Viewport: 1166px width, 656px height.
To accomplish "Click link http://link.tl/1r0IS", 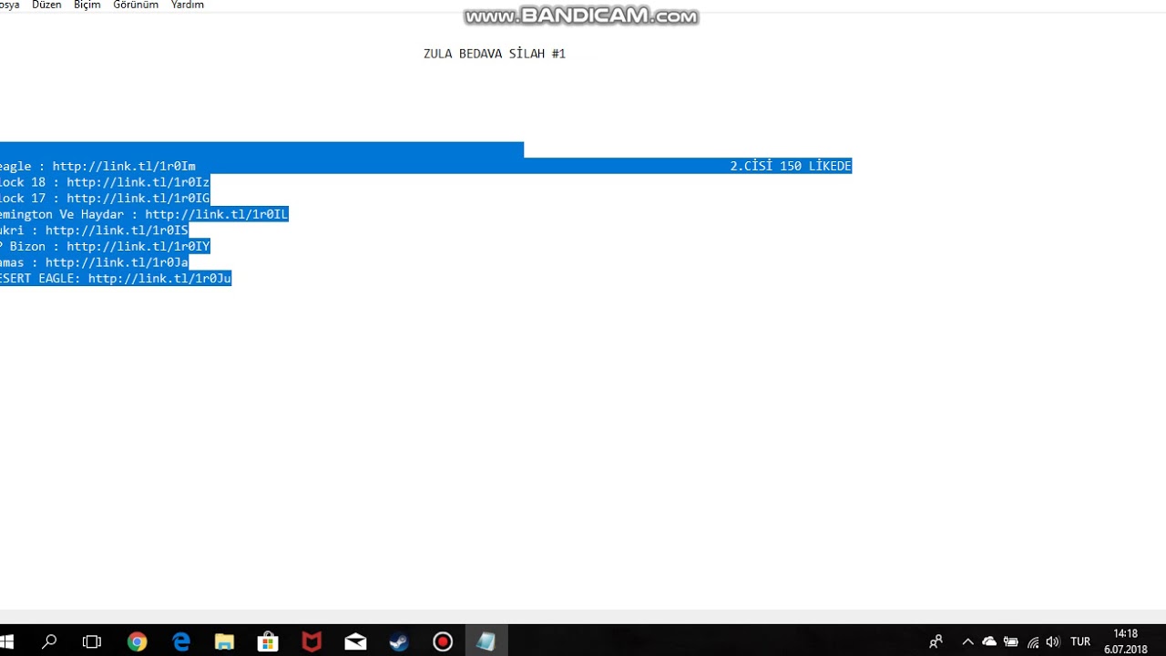I will pyautogui.click(x=117, y=231).
